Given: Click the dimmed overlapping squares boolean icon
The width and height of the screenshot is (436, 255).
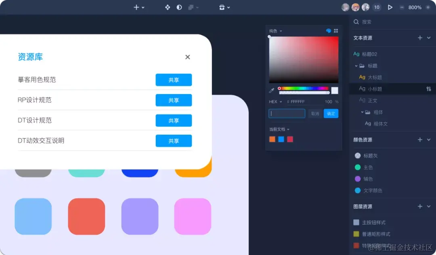Looking at the screenshot, I should [191, 8].
